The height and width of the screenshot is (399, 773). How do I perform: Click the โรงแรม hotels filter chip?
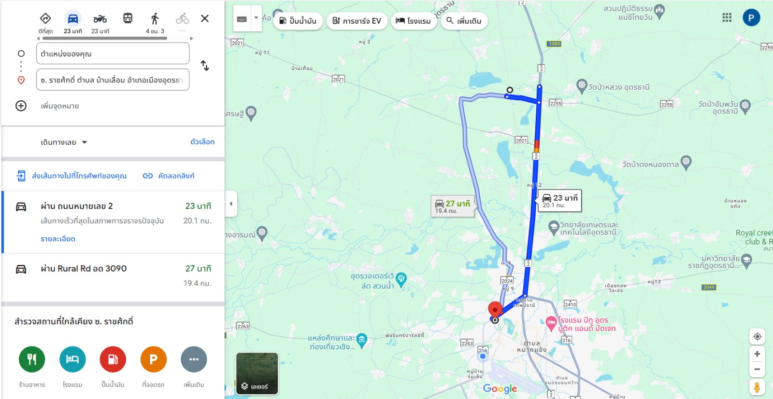(x=414, y=21)
